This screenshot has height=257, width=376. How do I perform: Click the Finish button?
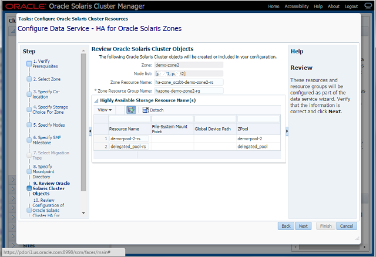[325, 226]
